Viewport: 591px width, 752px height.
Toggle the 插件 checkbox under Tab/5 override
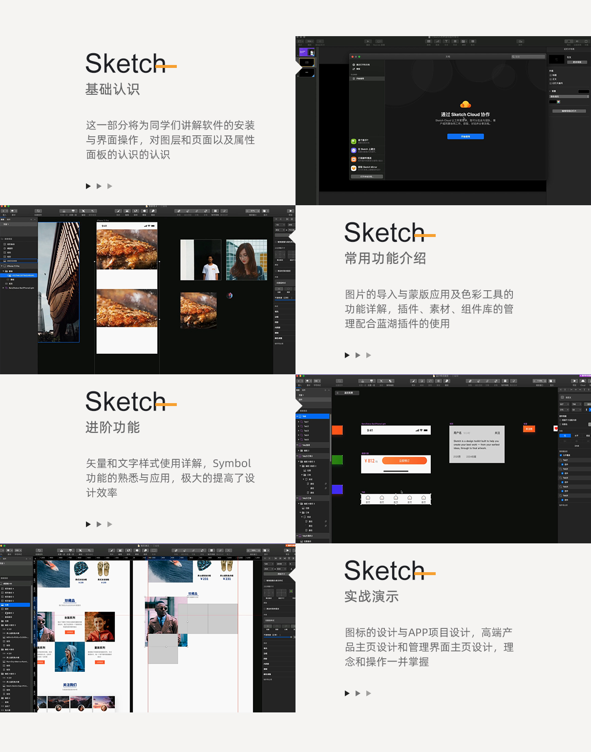point(562,500)
